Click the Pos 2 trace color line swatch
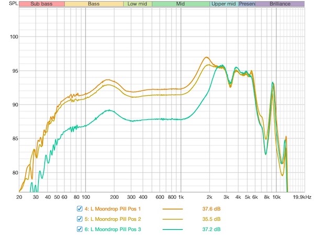The width and height of the screenshot is (314, 235). click(176, 219)
